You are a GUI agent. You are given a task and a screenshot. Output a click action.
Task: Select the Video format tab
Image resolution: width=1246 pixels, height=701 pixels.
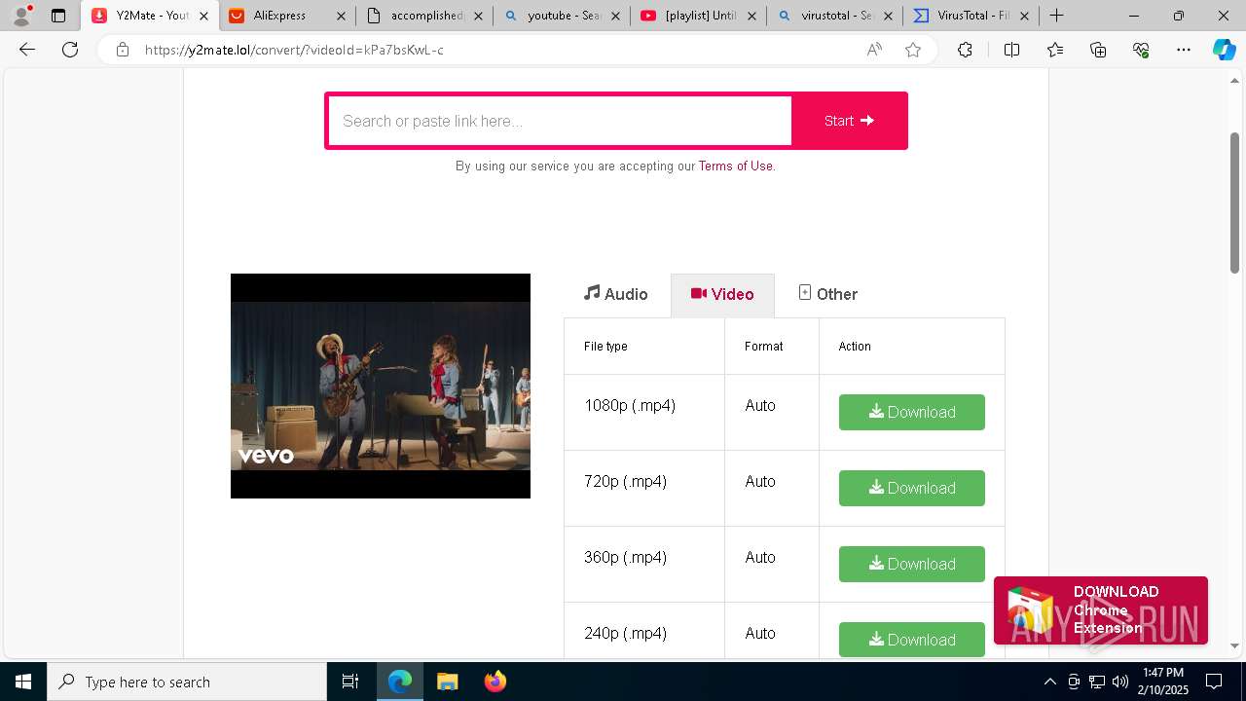(x=722, y=294)
